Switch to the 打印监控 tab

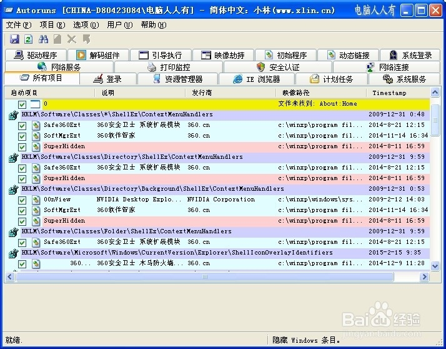click(169, 67)
